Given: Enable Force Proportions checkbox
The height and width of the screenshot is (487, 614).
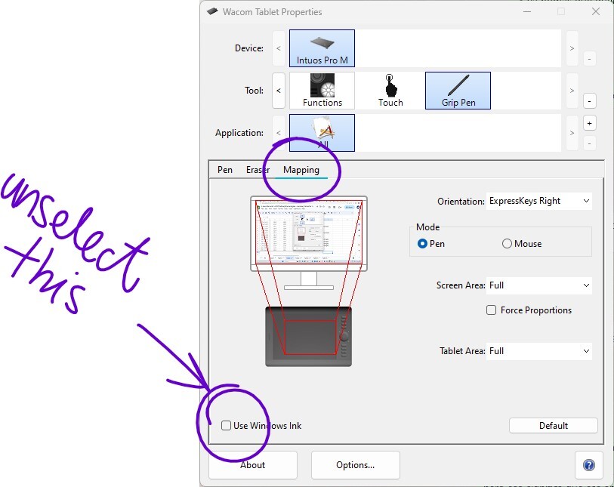Looking at the screenshot, I should (x=491, y=310).
